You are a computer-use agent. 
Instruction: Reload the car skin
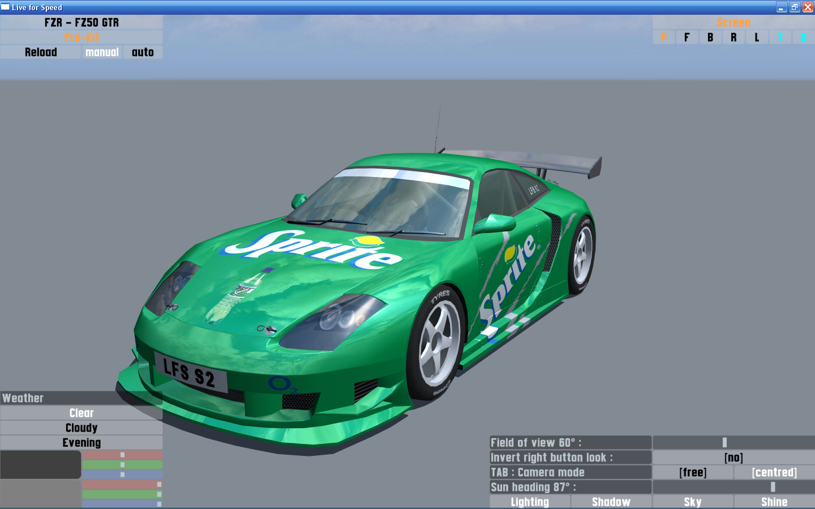[x=41, y=52]
